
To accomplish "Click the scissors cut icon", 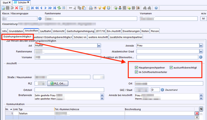I will [75, 8].
